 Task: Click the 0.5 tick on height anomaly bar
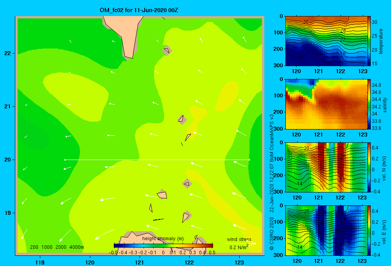tap(212, 253)
